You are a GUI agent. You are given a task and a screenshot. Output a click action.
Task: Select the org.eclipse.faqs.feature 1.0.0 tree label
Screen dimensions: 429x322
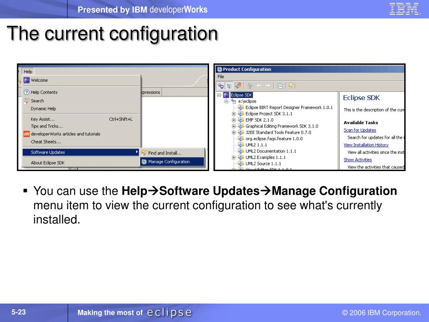pyautogui.click(x=274, y=138)
